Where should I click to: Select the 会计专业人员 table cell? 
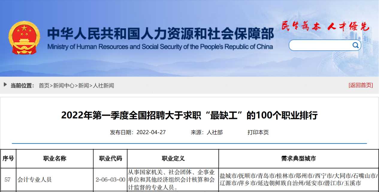(x=34, y=180)
